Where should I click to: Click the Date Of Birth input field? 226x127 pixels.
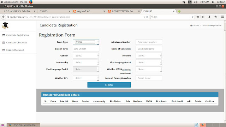[x=86, y=49]
